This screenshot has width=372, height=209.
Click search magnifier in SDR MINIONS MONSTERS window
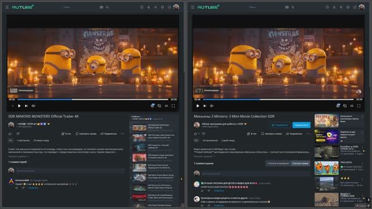pyautogui.click(x=107, y=7)
